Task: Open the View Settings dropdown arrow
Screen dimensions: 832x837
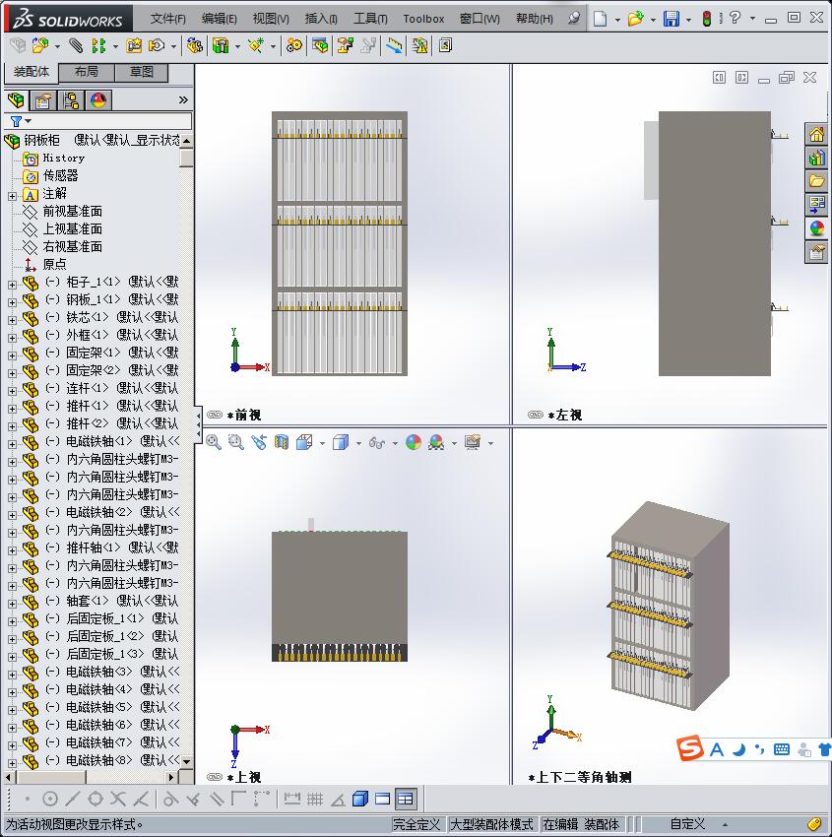Action: click(x=490, y=443)
